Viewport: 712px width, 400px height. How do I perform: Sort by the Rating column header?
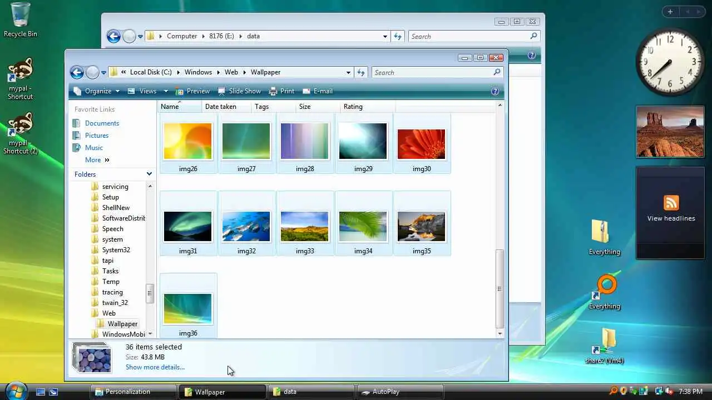tap(367, 107)
